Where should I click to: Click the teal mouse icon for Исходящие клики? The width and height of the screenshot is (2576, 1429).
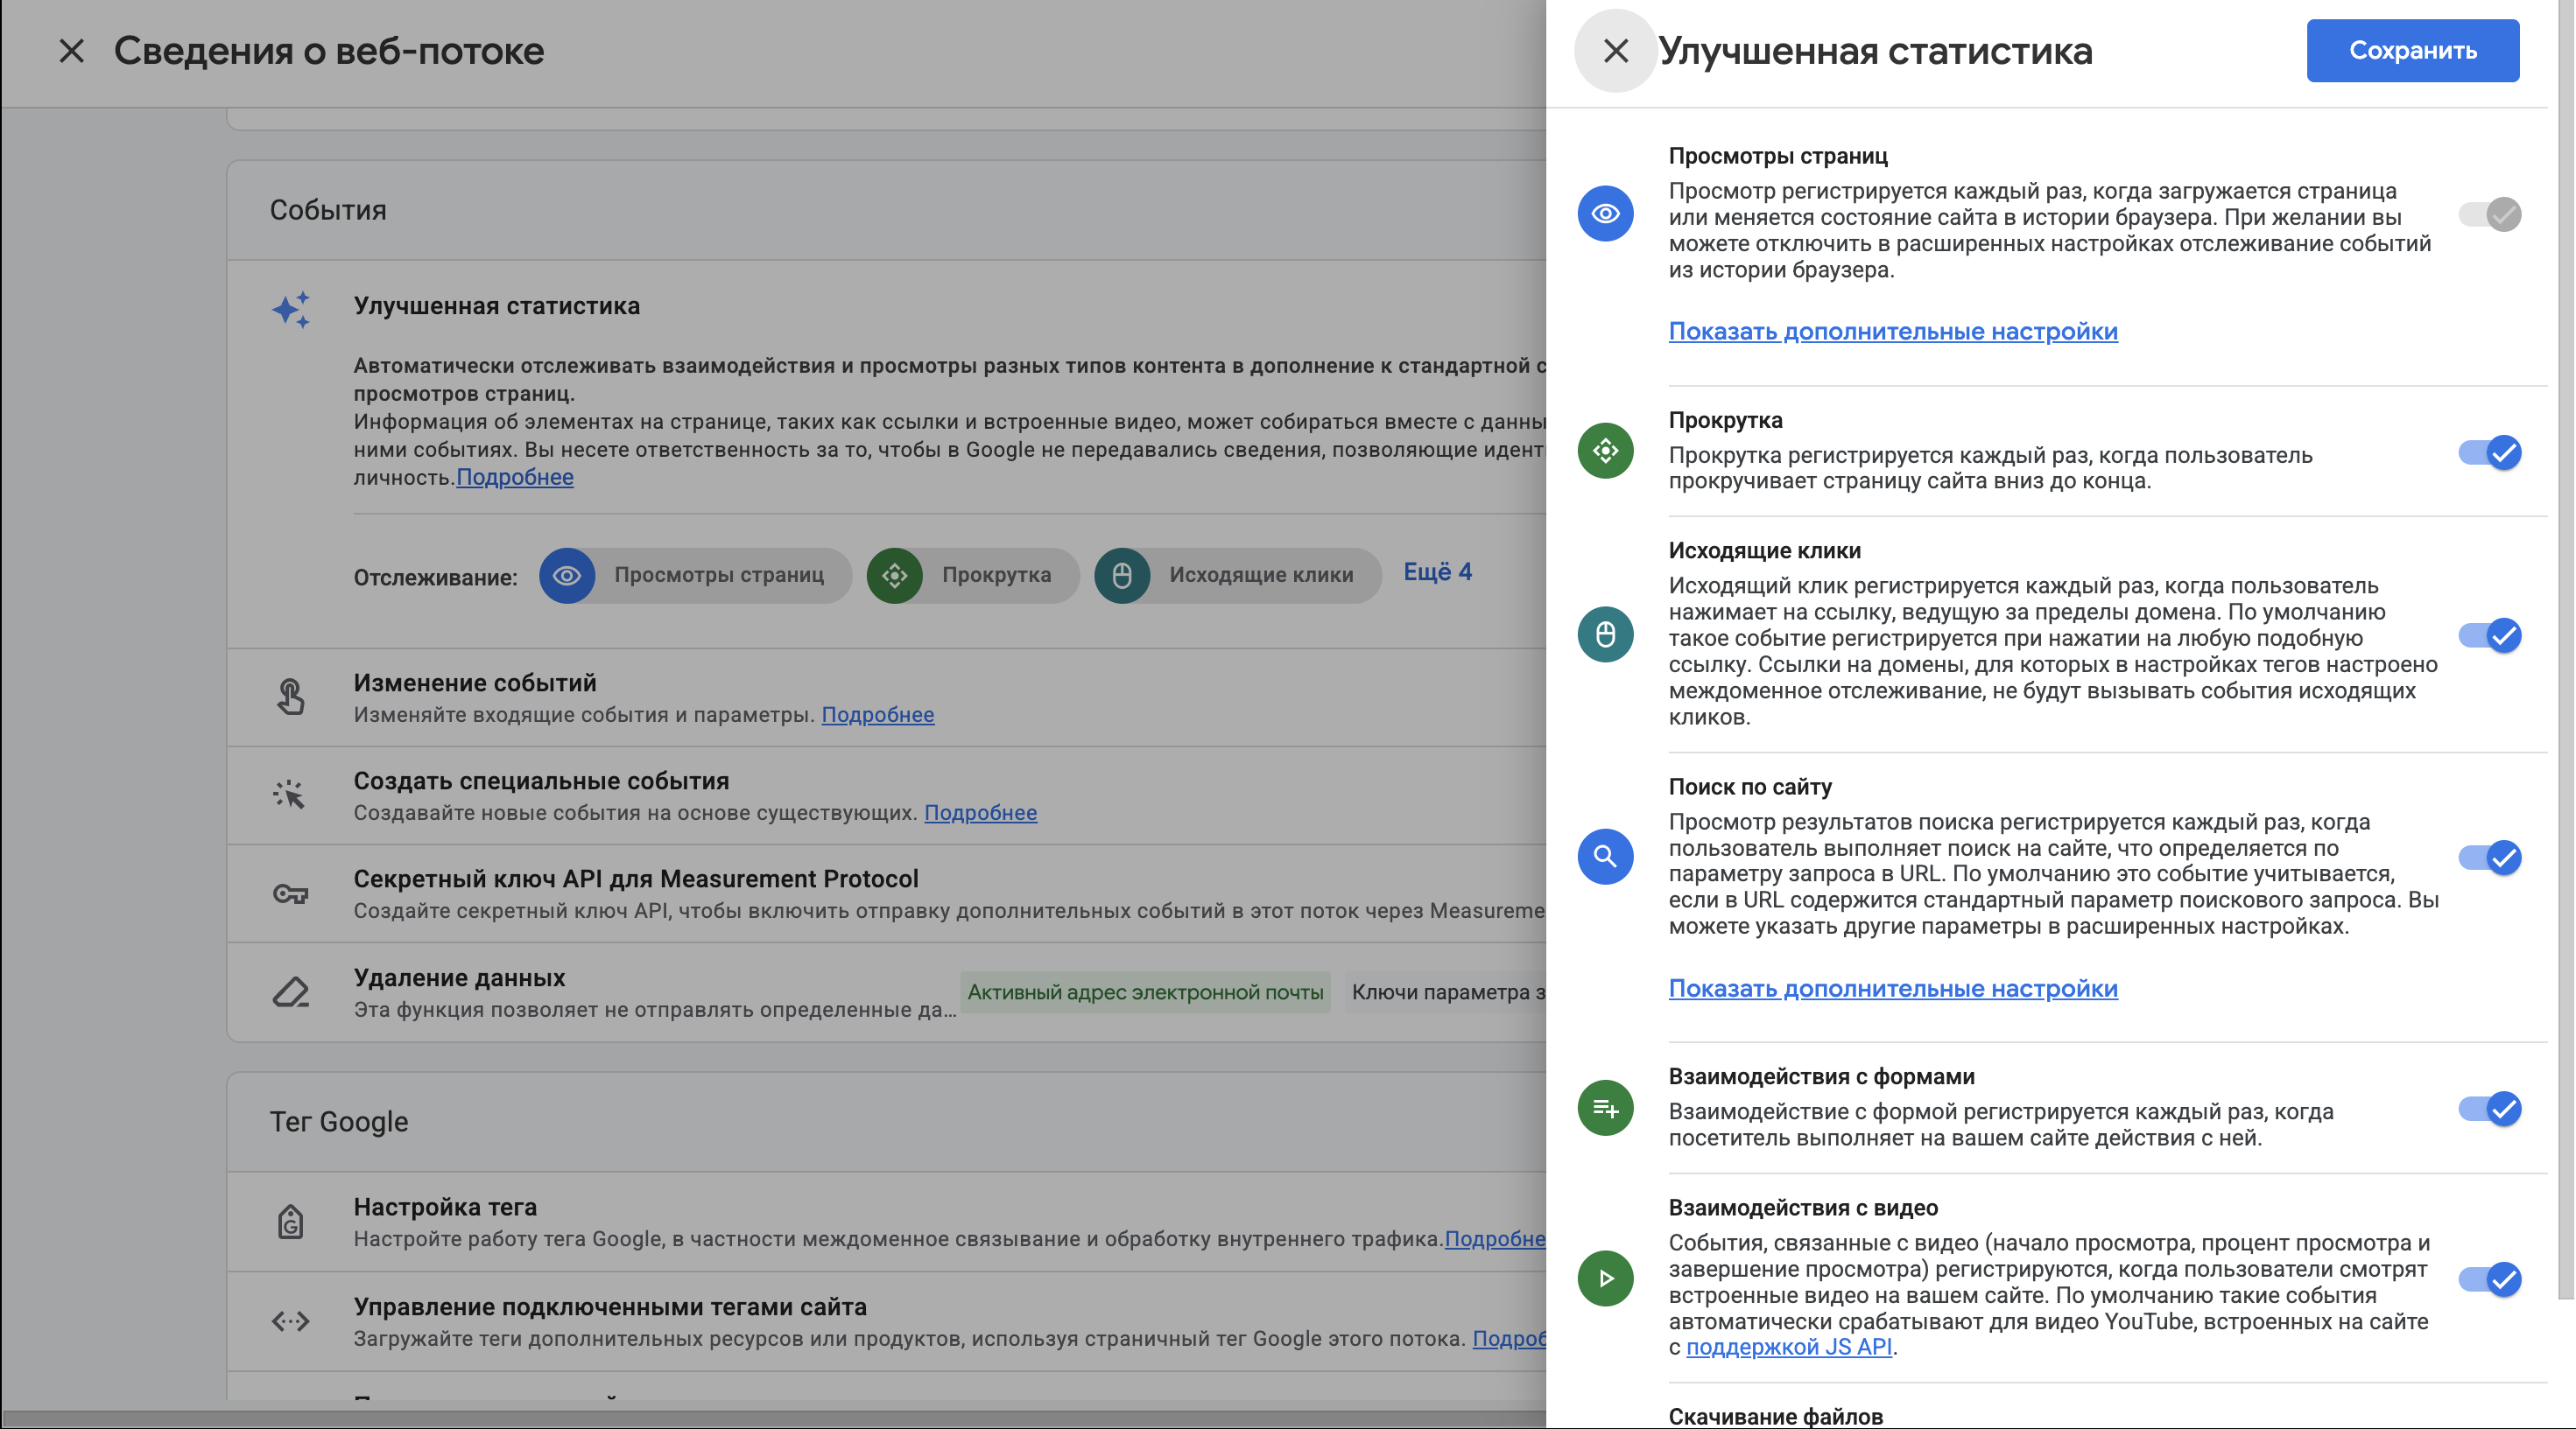click(1605, 634)
